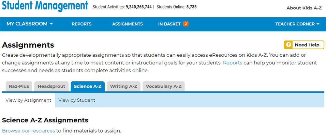The height and width of the screenshot is (136, 326).
Task: Open the Vocabulary A-Z tab
Action: point(163,86)
